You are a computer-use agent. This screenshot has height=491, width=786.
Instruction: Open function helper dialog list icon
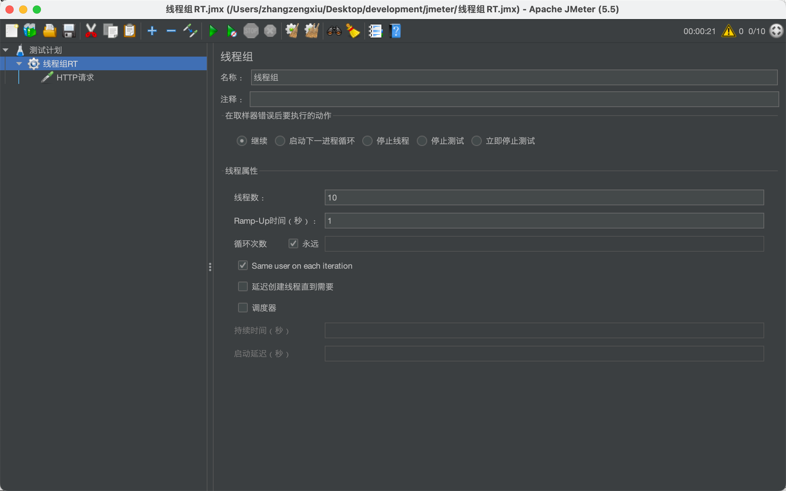click(376, 31)
